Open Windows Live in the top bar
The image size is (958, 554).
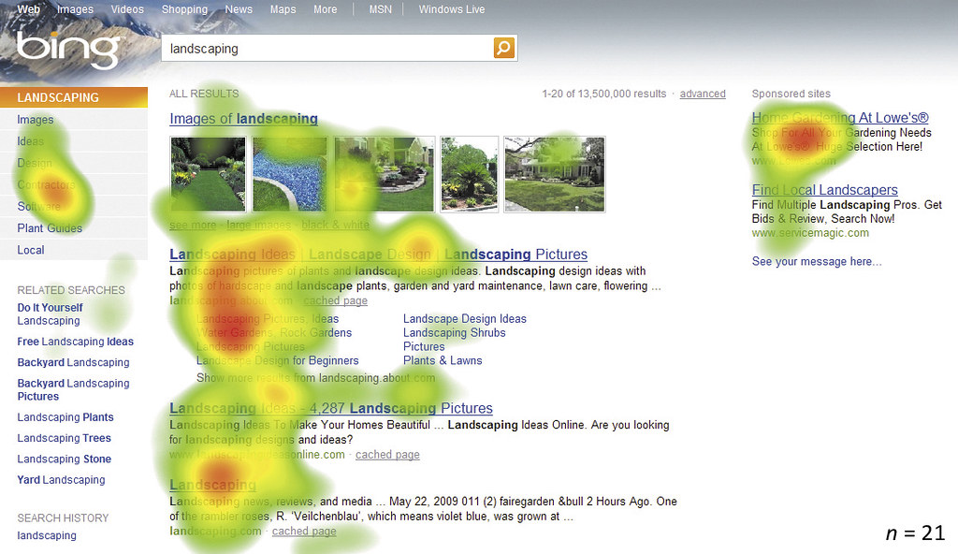tap(452, 9)
